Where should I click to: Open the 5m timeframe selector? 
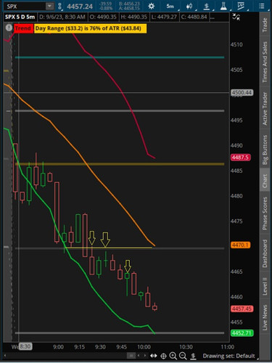pyautogui.click(x=170, y=6)
